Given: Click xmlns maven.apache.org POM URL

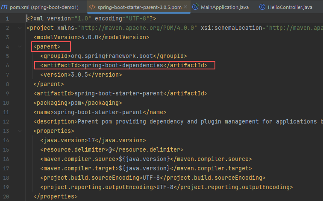Looking at the screenshot, I should 138,28.
